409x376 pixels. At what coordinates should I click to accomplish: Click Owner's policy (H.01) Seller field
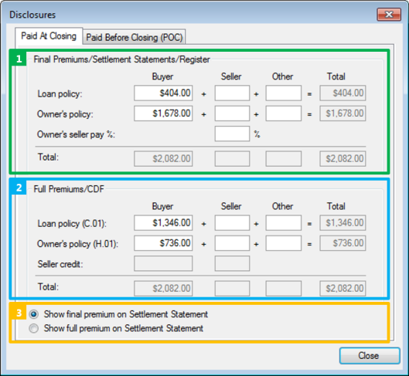pos(232,243)
